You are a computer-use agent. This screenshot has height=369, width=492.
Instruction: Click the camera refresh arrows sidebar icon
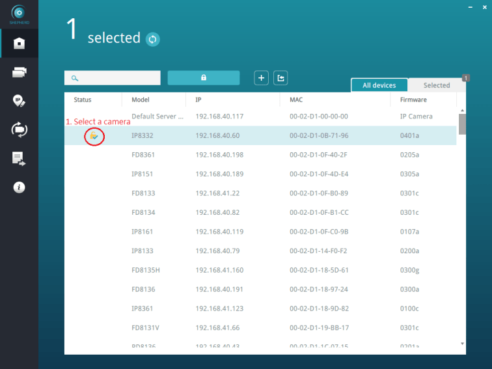(x=19, y=130)
